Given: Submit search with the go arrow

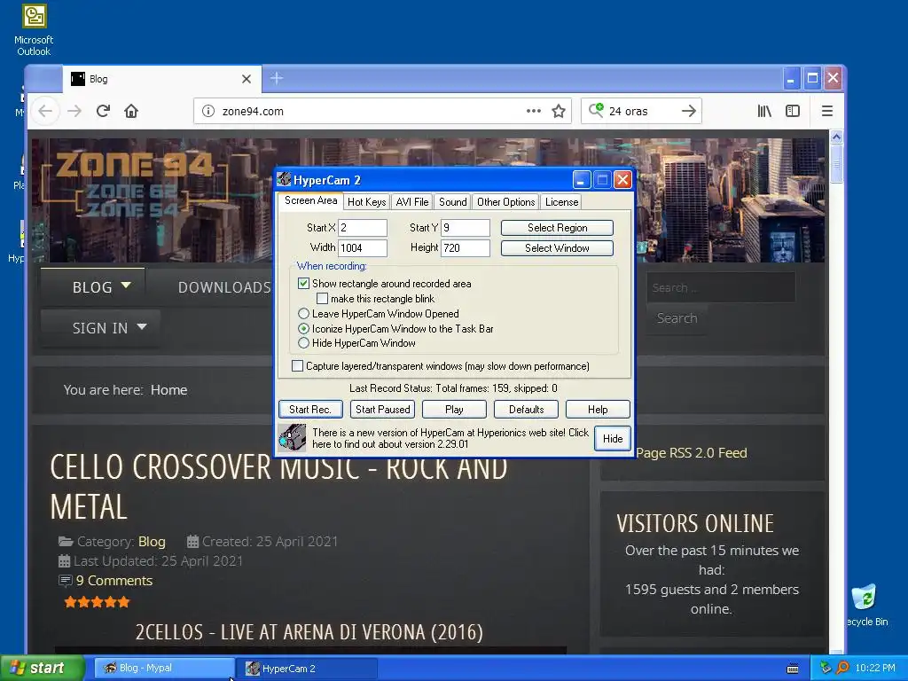Looking at the screenshot, I should (688, 111).
